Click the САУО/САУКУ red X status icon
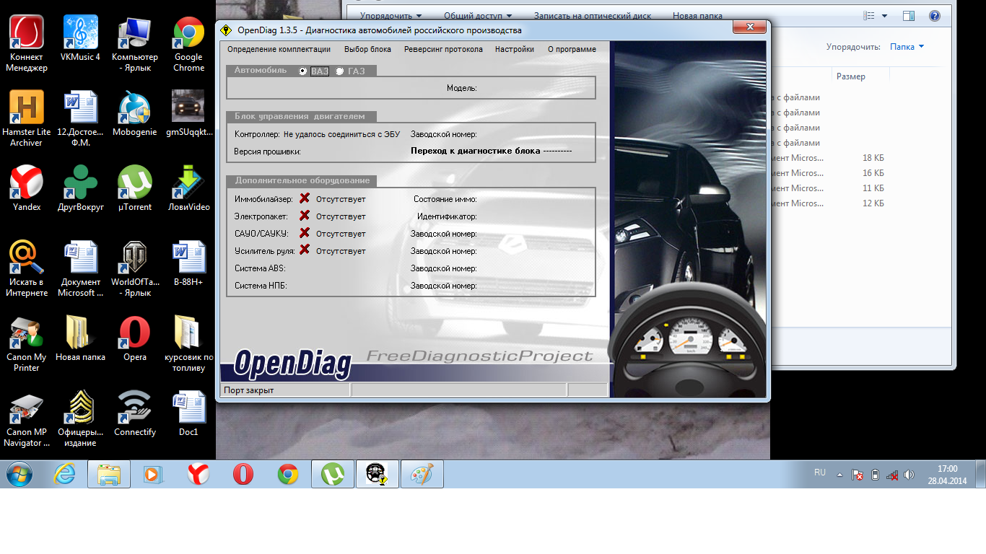986x554 pixels. (x=304, y=233)
